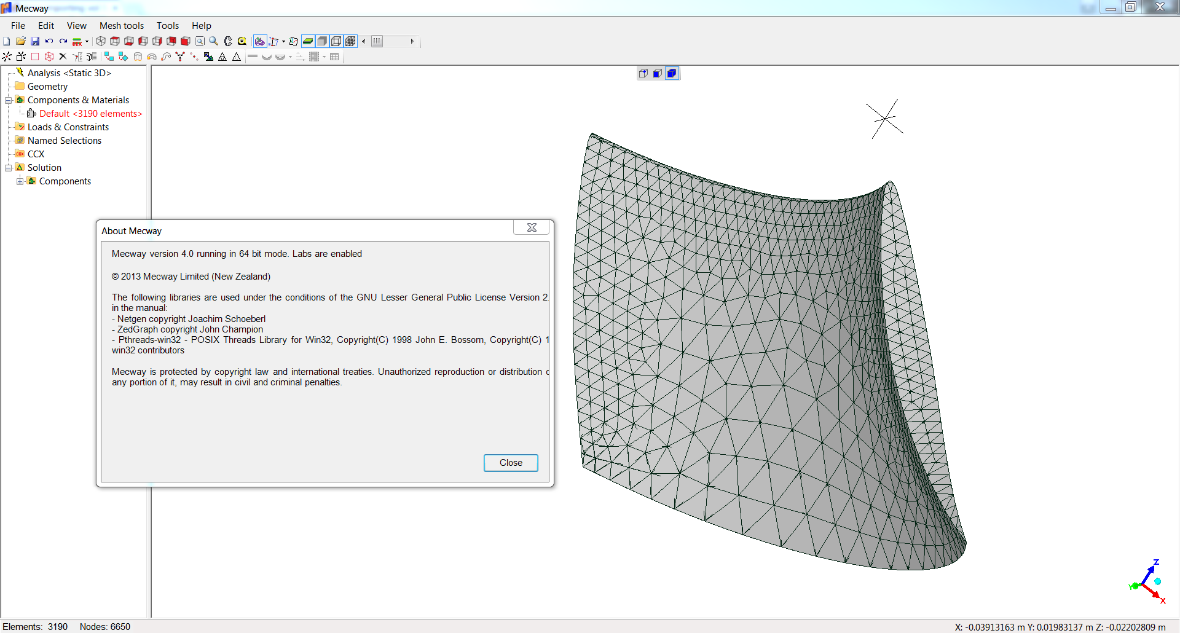Open the Edit menu
Viewport: 1180px width, 633px height.
tap(46, 25)
